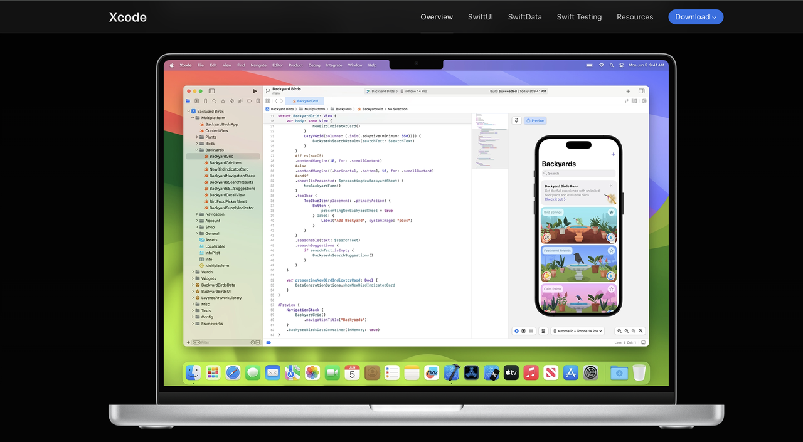Viewport: 803px width, 442px height.
Task: Select the iPhone 14 Pro run destination
Action: click(x=414, y=91)
